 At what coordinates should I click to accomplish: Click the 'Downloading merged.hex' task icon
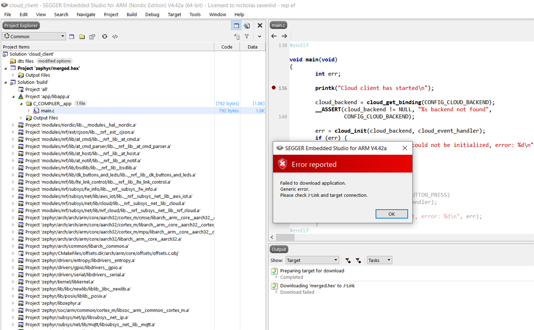coord(274,286)
